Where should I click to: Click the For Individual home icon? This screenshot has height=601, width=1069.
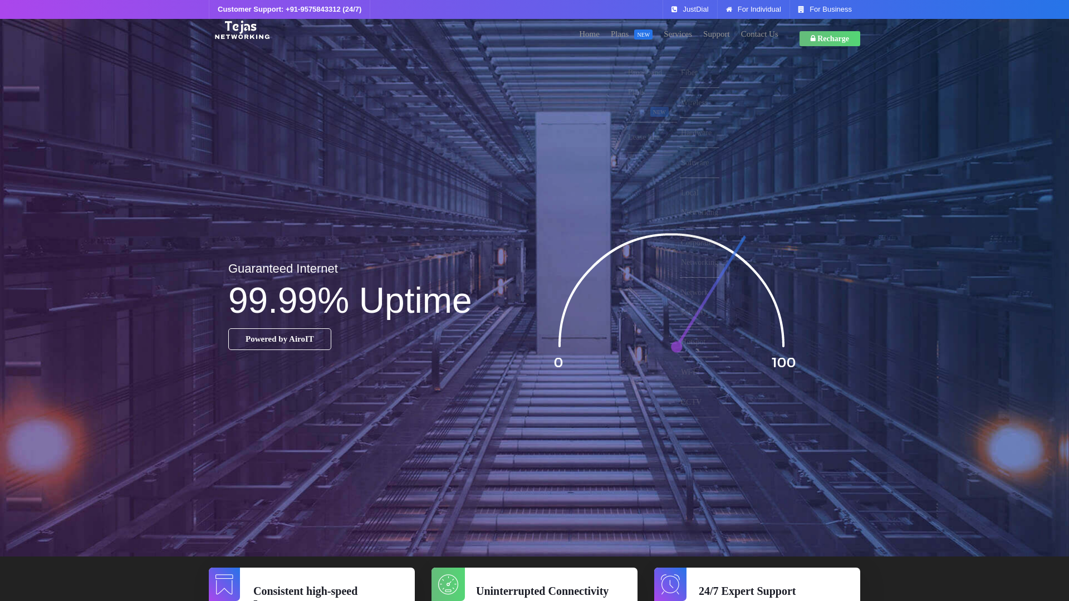pyautogui.click(x=729, y=9)
